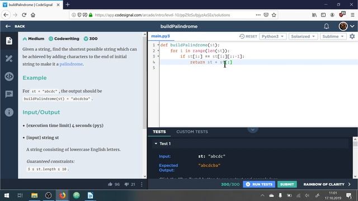Screen dimensions: 358x201
Task: Open the Firefox hamburger menu
Action: point(352,15)
